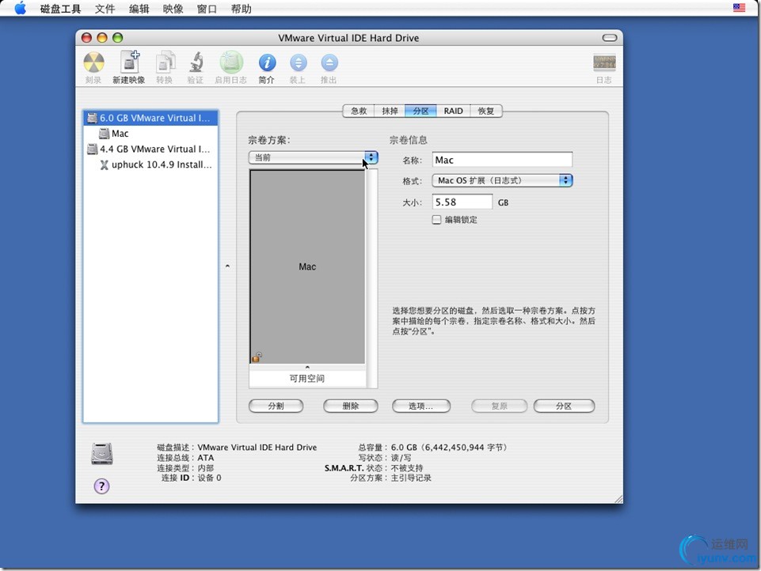Click the 分割 split button
The width and height of the screenshot is (761, 571).
pyautogui.click(x=276, y=406)
